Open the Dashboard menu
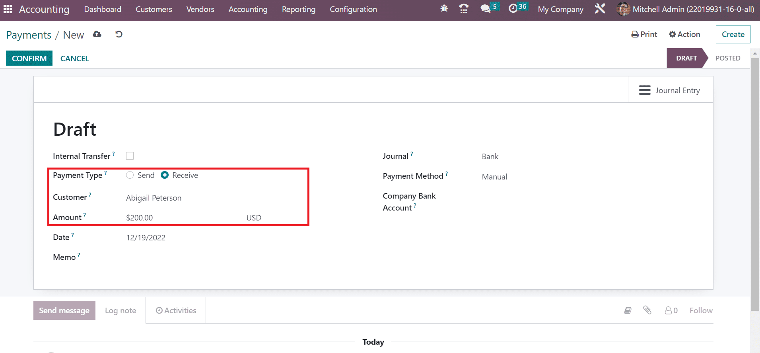The height and width of the screenshot is (353, 760). (103, 9)
